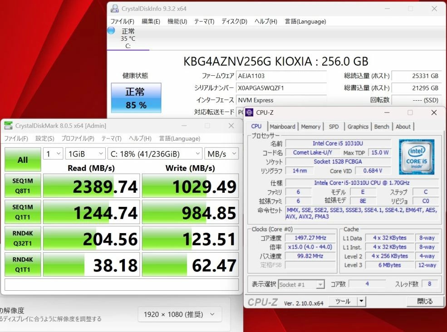The height and width of the screenshot is (332, 447).
Task: Open 設定(S) menu in CrystalDiskMark
Action: point(45,138)
